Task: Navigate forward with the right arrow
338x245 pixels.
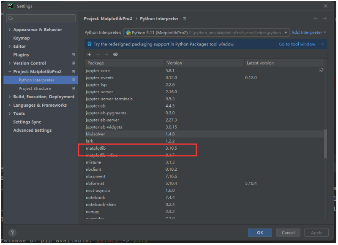Action: (x=324, y=19)
